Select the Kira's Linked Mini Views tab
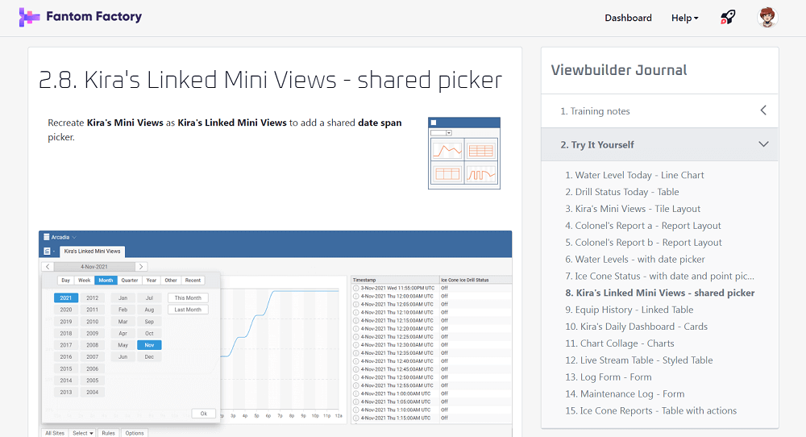 pos(92,252)
